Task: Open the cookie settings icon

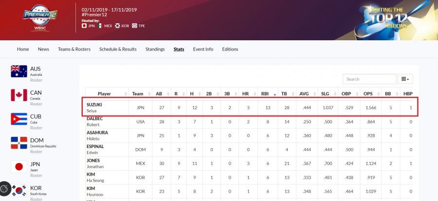Action: click(5, 188)
